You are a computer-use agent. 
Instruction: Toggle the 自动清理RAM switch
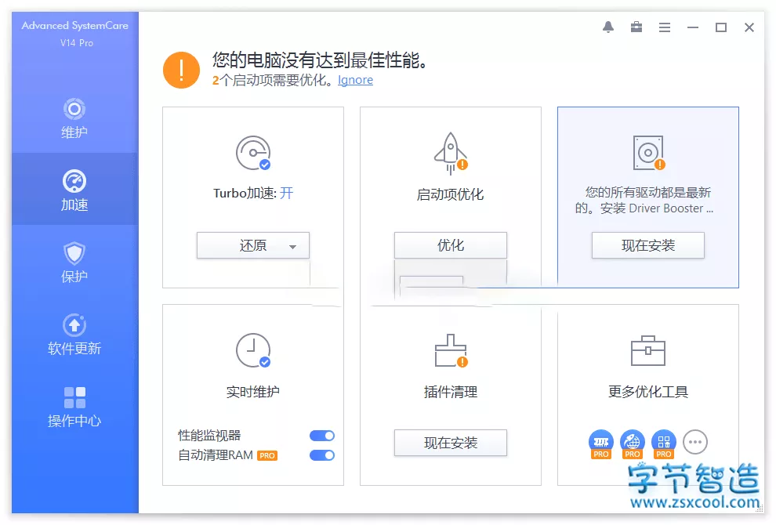322,455
